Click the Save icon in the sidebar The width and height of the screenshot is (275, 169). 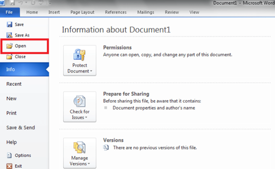pyautogui.click(x=10, y=25)
